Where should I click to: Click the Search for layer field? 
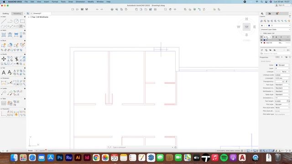coord(275,53)
